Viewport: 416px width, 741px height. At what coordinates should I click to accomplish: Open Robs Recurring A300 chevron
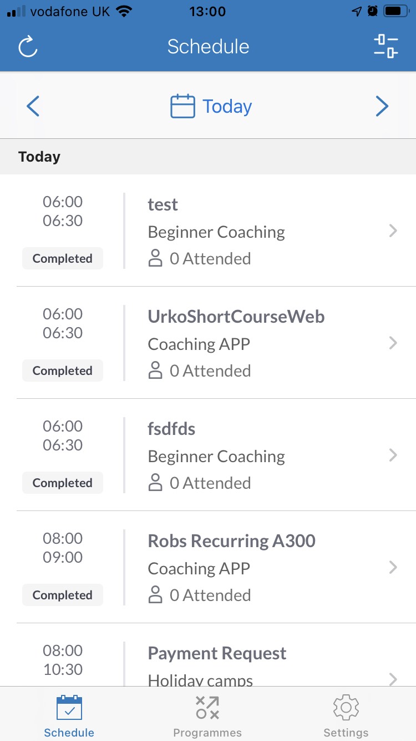(393, 568)
